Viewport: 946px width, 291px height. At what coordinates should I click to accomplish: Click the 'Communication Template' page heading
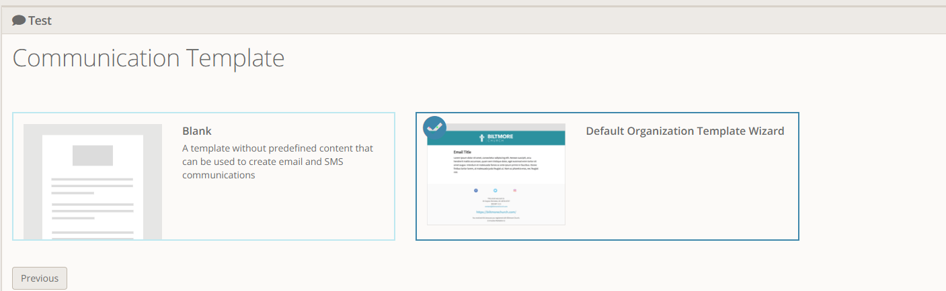coord(149,58)
